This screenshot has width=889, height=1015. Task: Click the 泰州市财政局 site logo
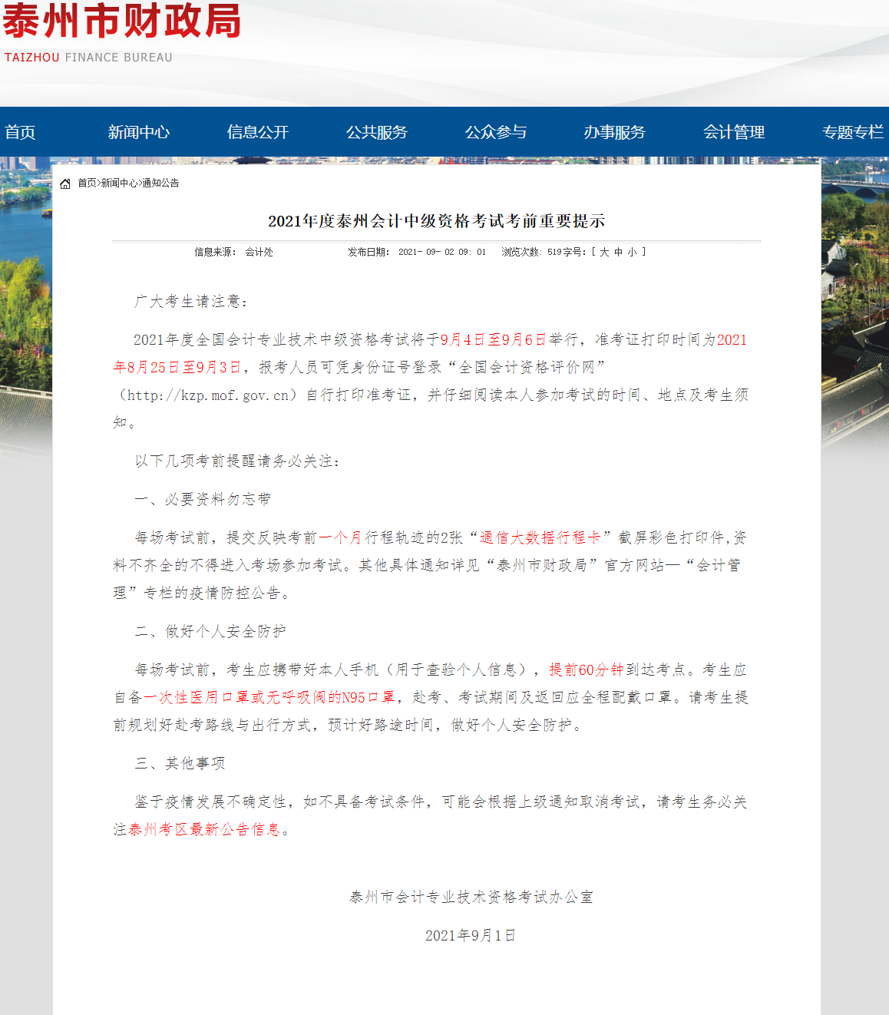click(121, 21)
